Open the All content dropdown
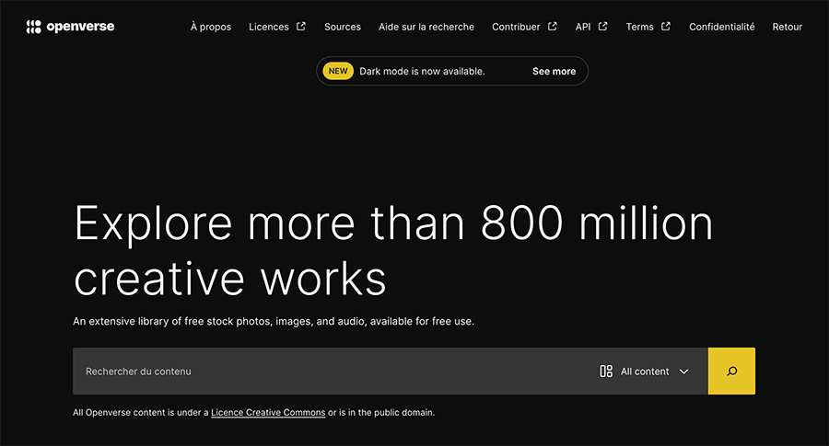 point(644,371)
